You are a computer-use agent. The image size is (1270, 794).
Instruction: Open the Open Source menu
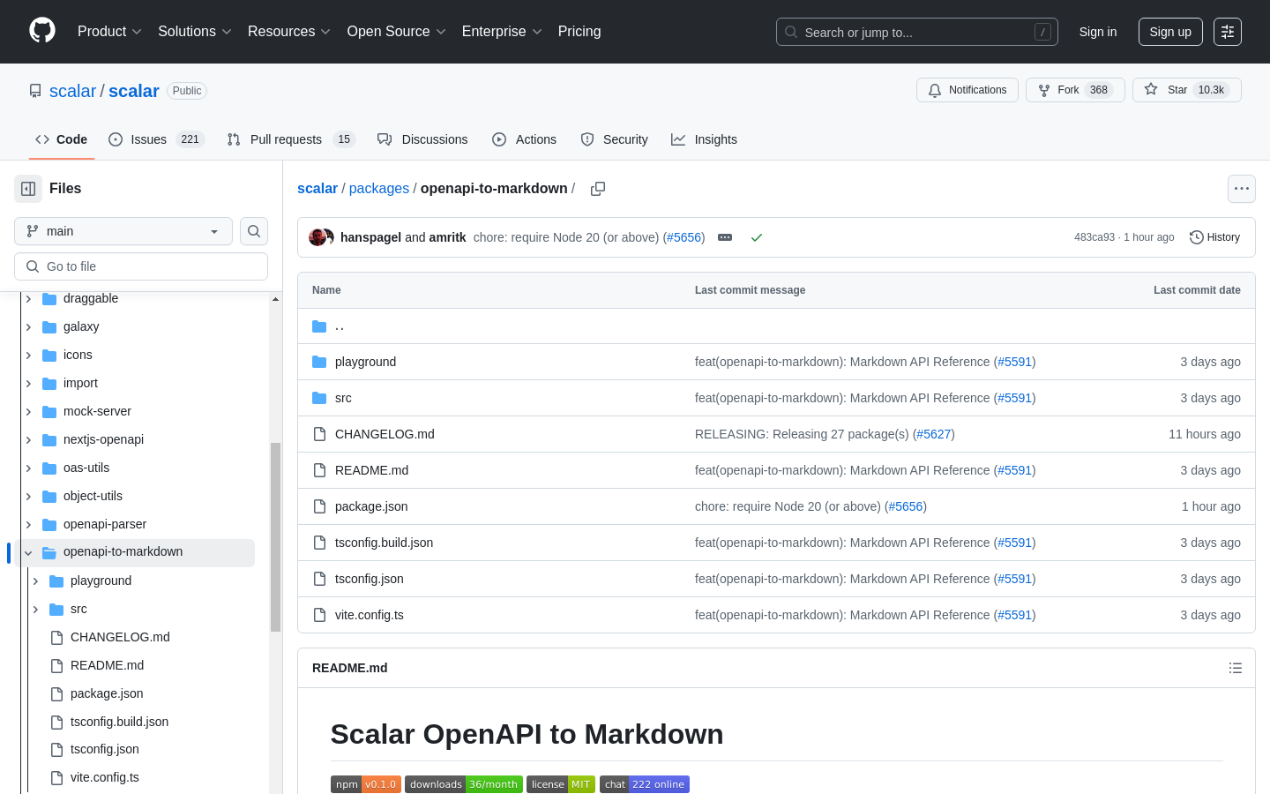point(397,32)
